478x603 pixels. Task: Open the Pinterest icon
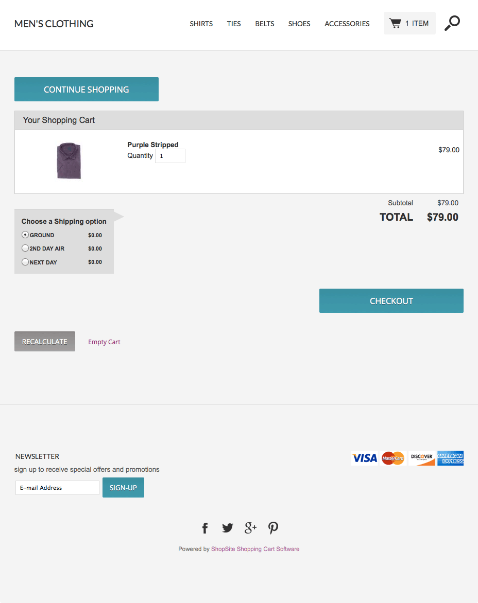point(273,528)
